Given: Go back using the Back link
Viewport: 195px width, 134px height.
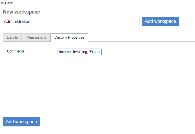Looking at the screenshot, I should [x=9, y=3].
